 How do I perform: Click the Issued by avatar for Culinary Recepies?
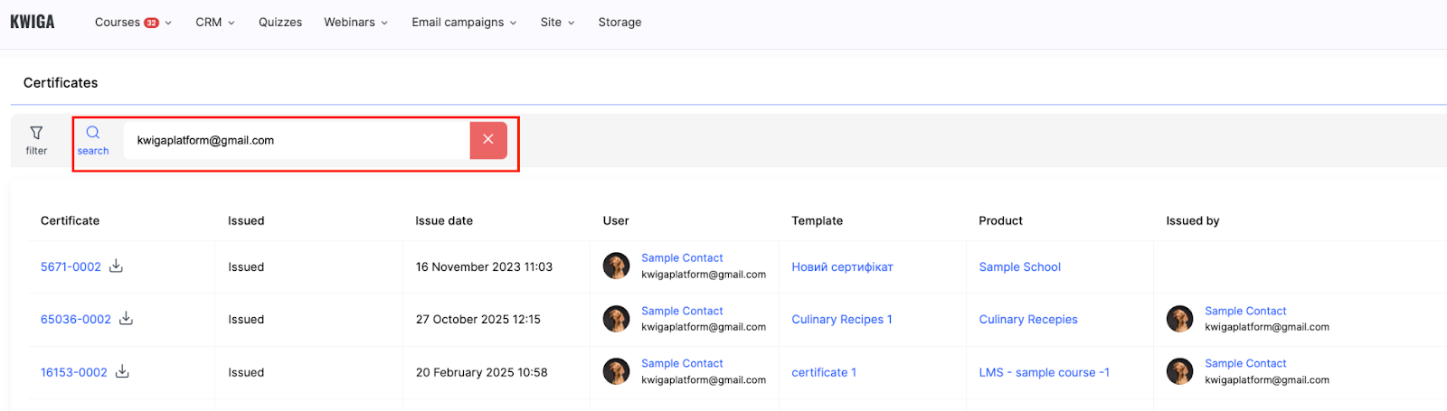[1179, 319]
